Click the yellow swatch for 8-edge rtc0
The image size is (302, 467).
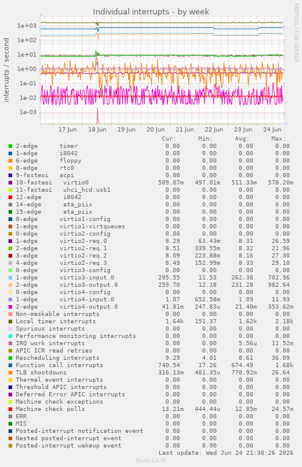[x=10, y=168]
